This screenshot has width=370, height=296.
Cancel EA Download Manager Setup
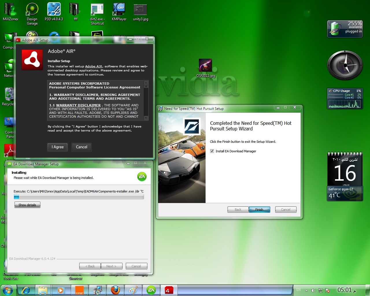pos(136,266)
